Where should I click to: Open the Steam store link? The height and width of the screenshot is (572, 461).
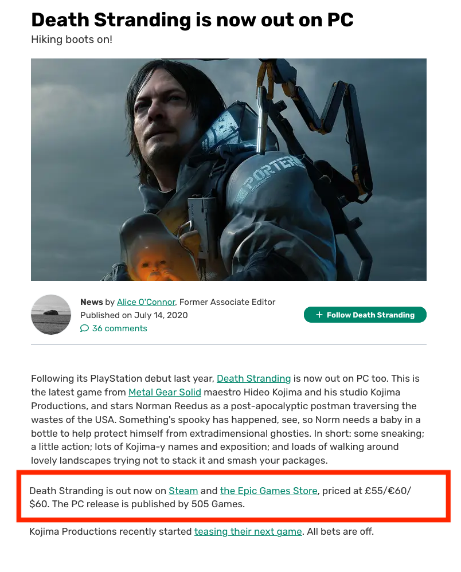(183, 491)
